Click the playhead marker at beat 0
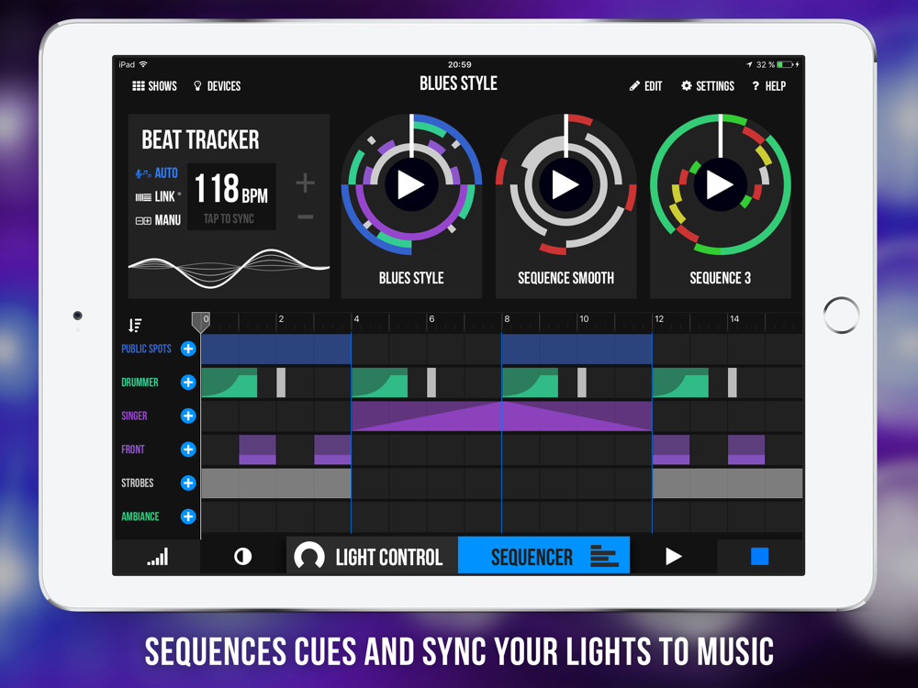 click(x=201, y=322)
